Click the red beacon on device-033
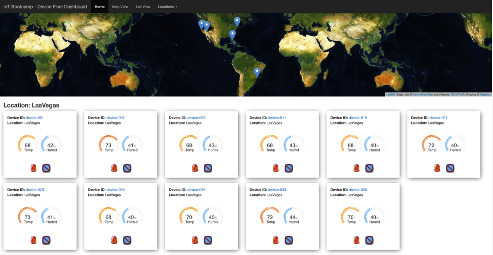Image resolution: width=493 pixels, height=255 pixels. [276, 240]
